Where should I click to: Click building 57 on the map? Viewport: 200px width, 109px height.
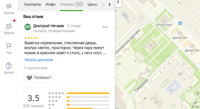(141, 18)
